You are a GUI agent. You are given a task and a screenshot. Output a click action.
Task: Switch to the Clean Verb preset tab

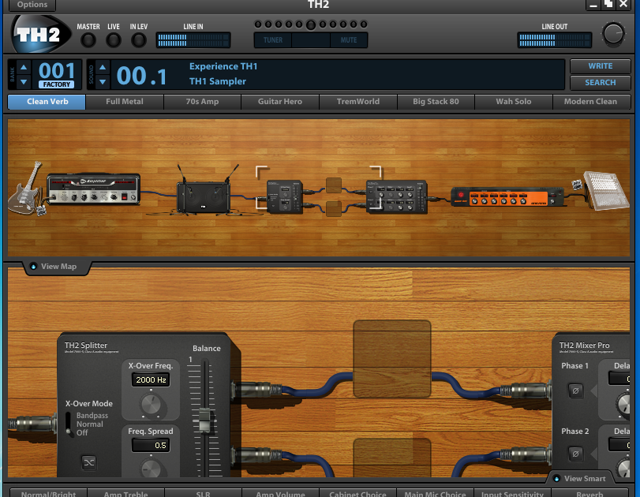tap(47, 102)
